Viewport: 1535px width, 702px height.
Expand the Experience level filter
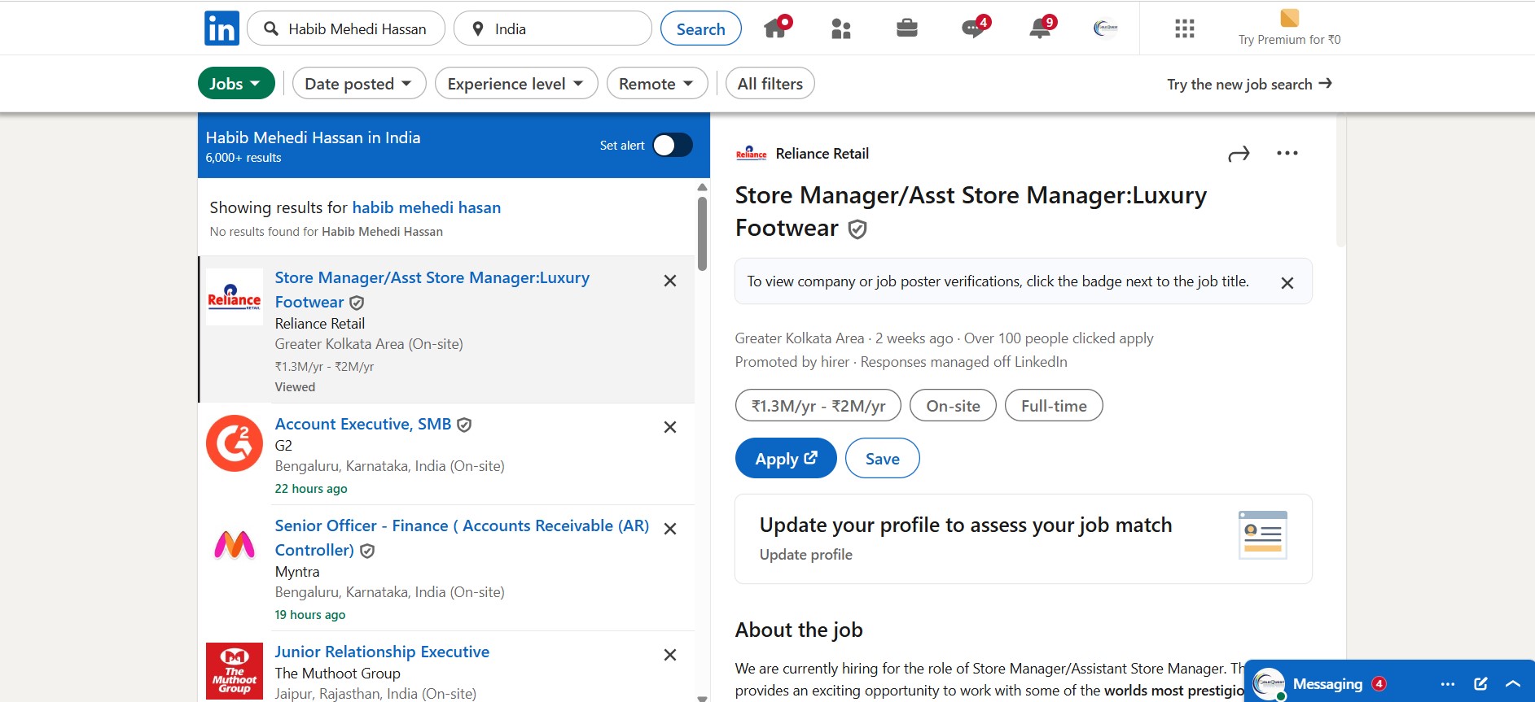click(x=515, y=84)
